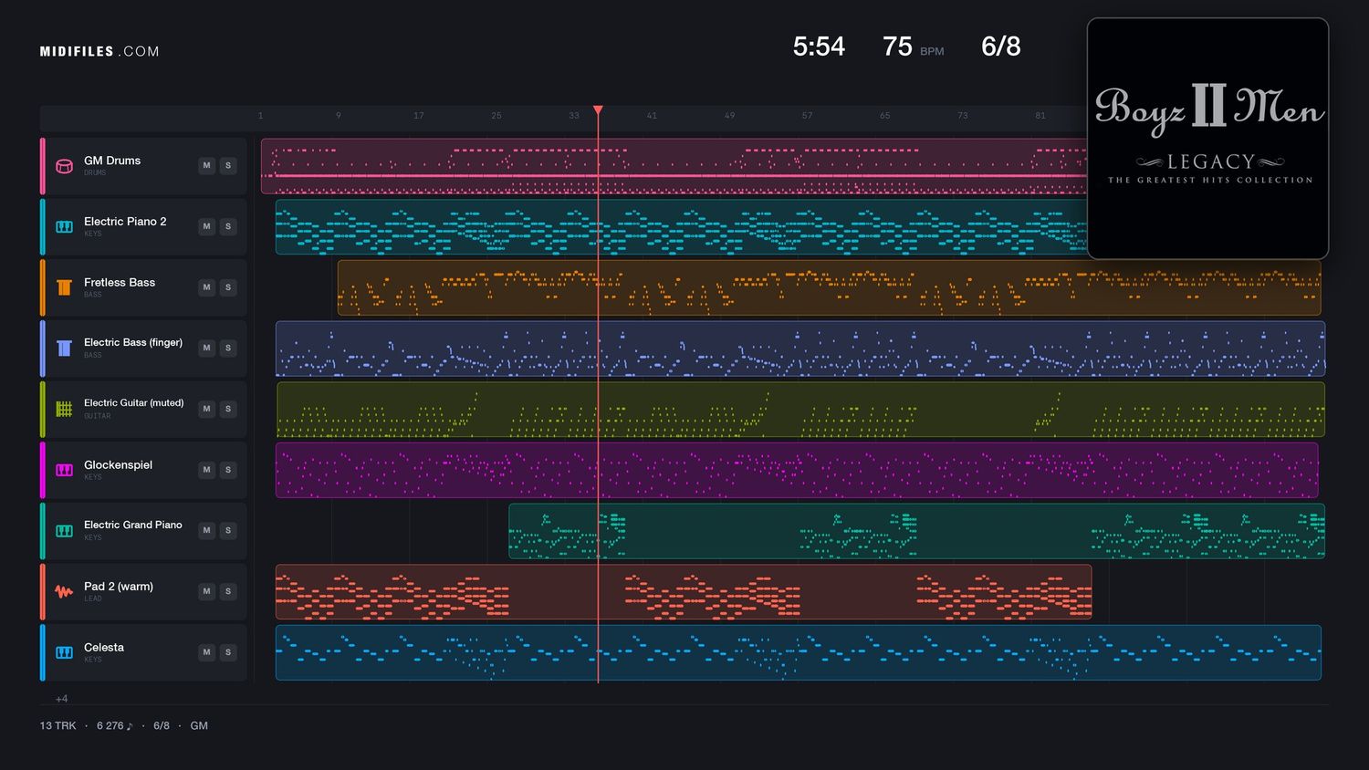Click the Electric Guitar (muted) icon
The height and width of the screenshot is (770, 1369).
click(64, 409)
